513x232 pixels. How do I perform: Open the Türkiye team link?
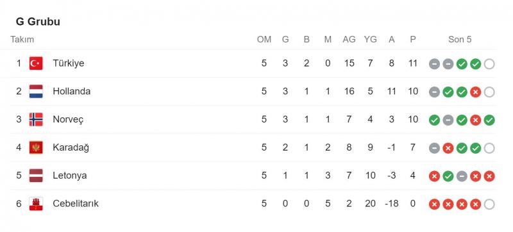pyautogui.click(x=69, y=63)
